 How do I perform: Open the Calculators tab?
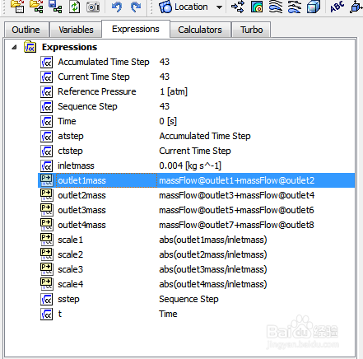pos(200,30)
